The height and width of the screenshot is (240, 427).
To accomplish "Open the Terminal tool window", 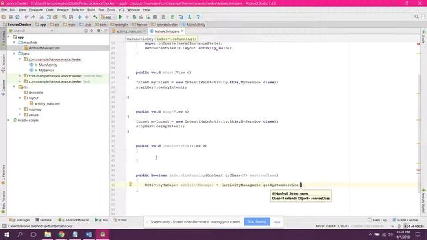I will point(43,220).
